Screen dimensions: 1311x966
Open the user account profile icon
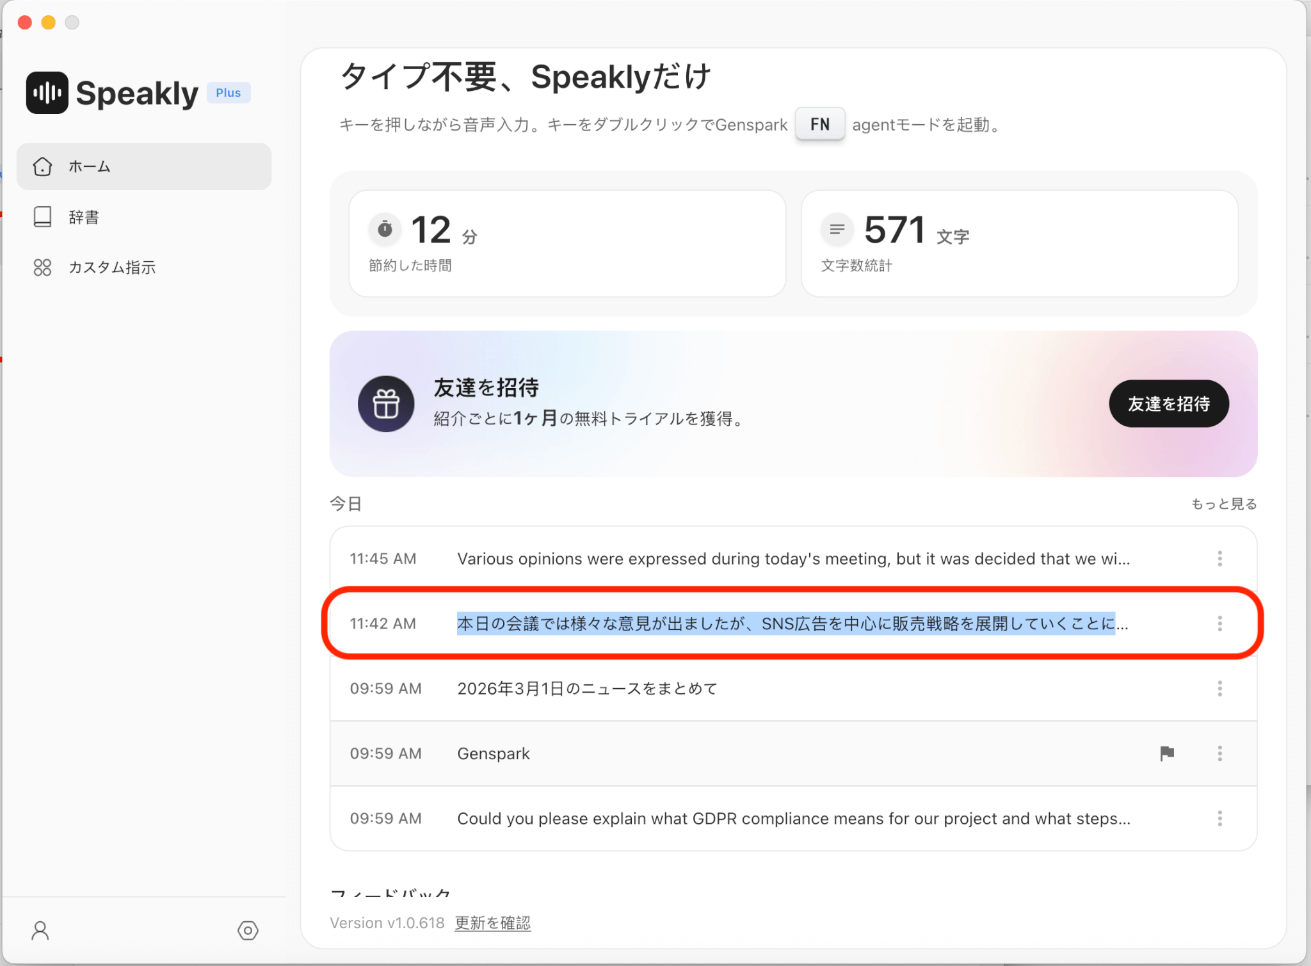[x=40, y=930]
